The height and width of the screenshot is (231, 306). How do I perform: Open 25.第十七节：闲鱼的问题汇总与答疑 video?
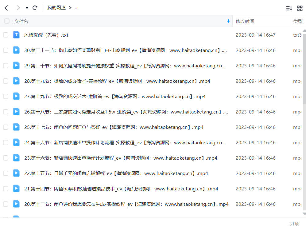pyautogui.click(x=114, y=127)
